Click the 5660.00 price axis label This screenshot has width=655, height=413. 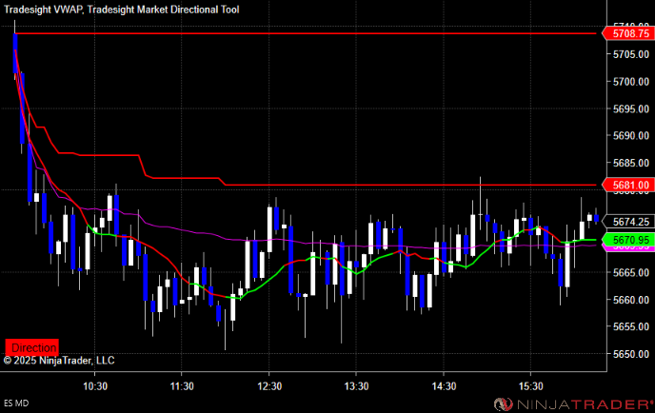pyautogui.click(x=631, y=300)
